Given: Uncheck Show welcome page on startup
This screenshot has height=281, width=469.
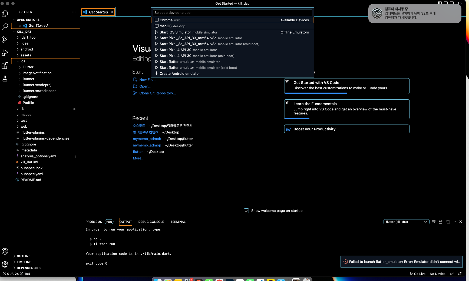Looking at the screenshot, I should pos(246,211).
